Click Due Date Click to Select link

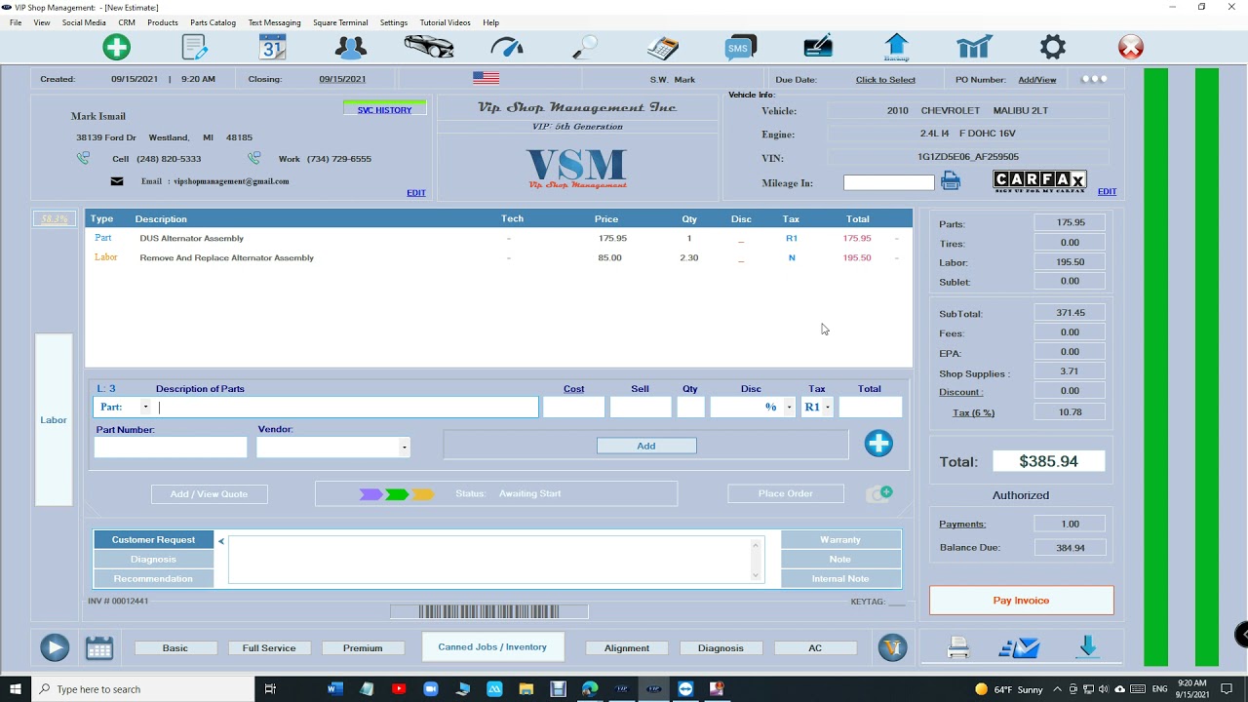pyautogui.click(x=885, y=79)
